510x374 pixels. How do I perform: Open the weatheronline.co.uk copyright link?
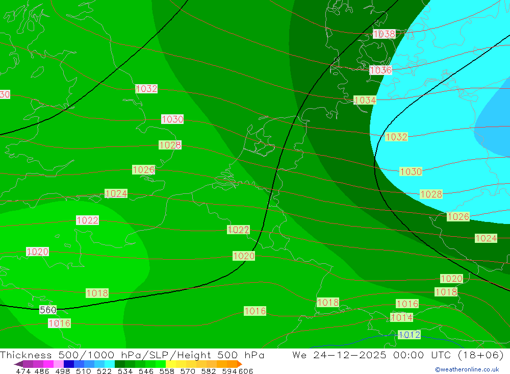click(x=467, y=369)
